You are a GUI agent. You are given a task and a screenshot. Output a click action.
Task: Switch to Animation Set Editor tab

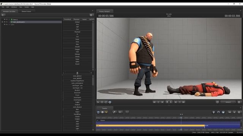point(9,11)
